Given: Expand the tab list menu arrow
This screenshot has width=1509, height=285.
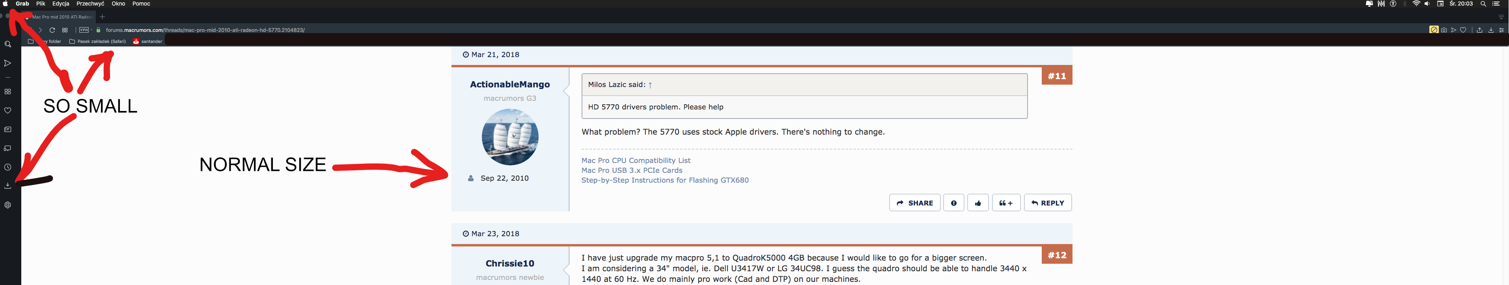Looking at the screenshot, I should [x=1501, y=17].
